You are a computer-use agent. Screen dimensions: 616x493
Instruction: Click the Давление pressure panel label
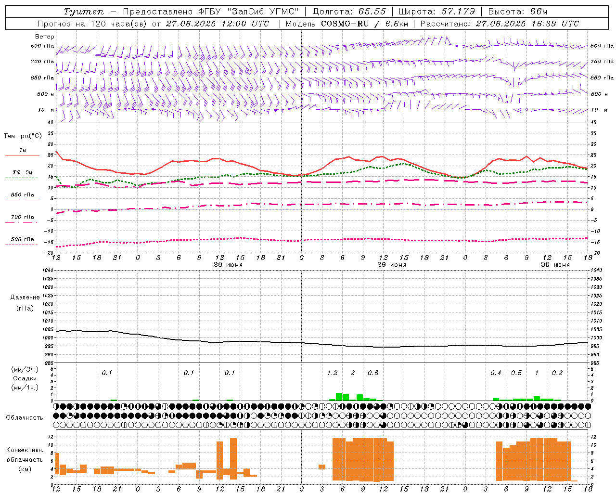pyautogui.click(x=25, y=298)
